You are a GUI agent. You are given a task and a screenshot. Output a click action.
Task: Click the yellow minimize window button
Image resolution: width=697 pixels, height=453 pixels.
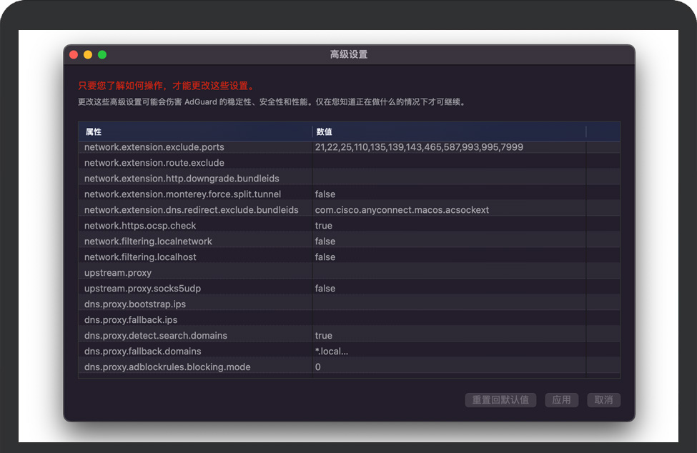pyautogui.click(x=88, y=55)
